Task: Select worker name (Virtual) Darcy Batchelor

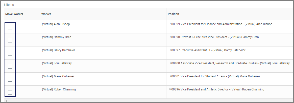Action: 58,50
